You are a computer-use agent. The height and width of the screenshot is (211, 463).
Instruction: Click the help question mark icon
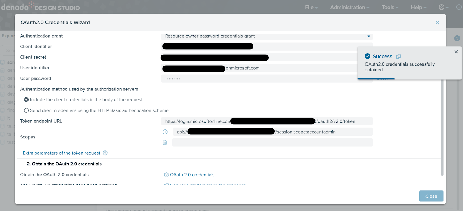[457, 38]
